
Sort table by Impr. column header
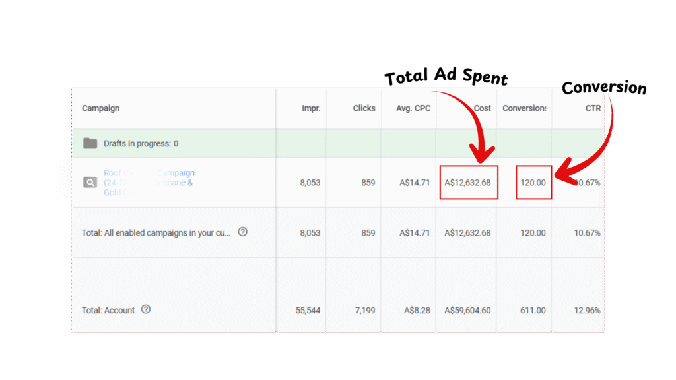310,108
